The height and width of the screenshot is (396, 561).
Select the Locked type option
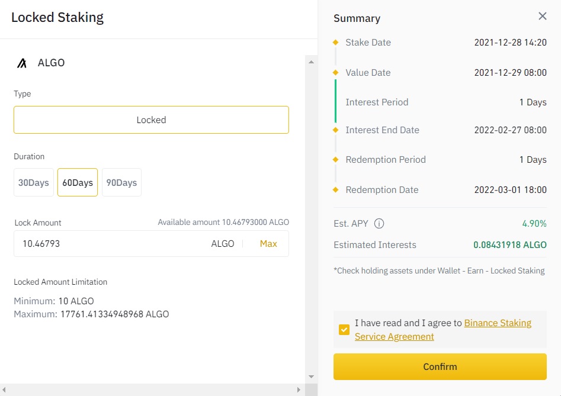pos(151,120)
